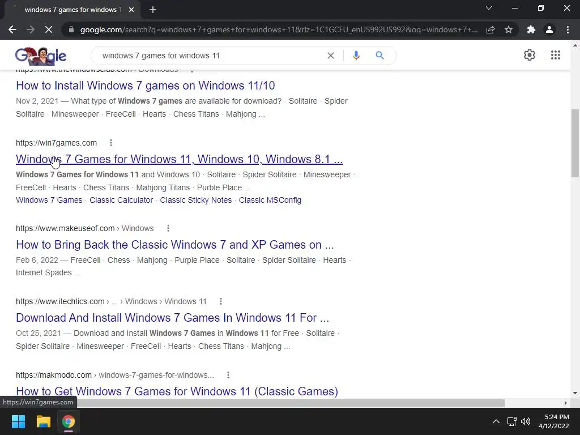Click the snippet text 'Oct 25, 2021'
580x435 pixels.
pos(39,333)
